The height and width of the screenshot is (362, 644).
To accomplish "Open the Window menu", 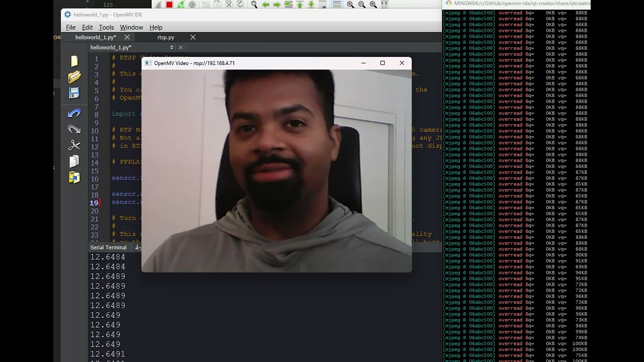I will pyautogui.click(x=131, y=27).
